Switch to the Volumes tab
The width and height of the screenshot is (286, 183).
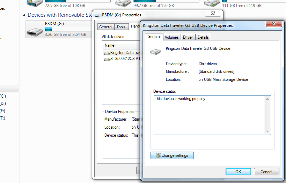click(171, 37)
